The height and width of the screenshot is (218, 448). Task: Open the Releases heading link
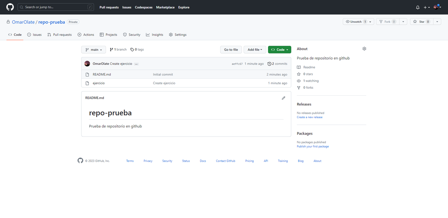tap(304, 104)
